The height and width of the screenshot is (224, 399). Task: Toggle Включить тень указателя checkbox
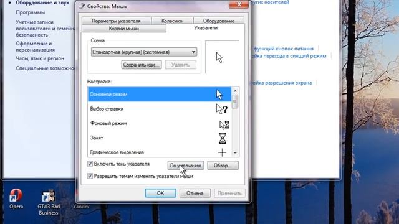90,164
